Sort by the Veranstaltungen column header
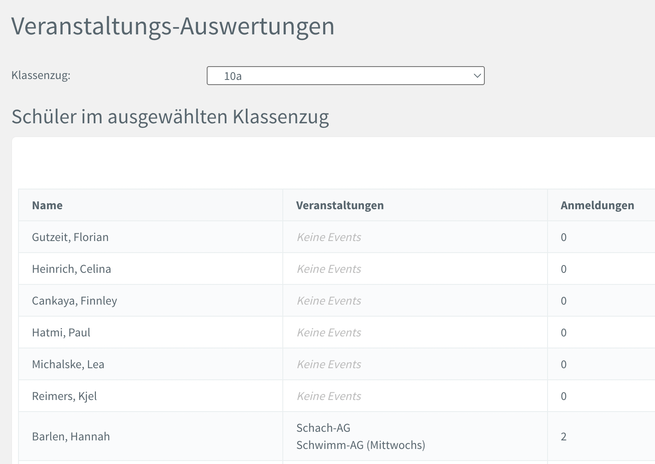 (x=340, y=205)
